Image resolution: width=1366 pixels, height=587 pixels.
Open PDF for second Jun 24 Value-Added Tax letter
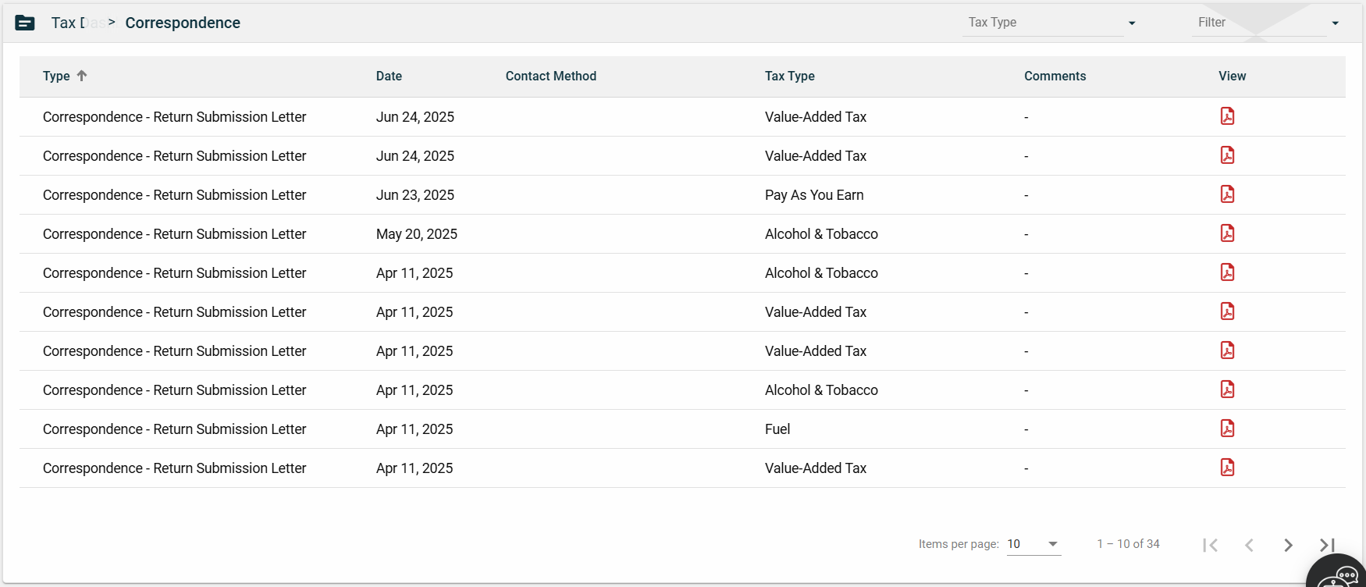pyautogui.click(x=1227, y=155)
